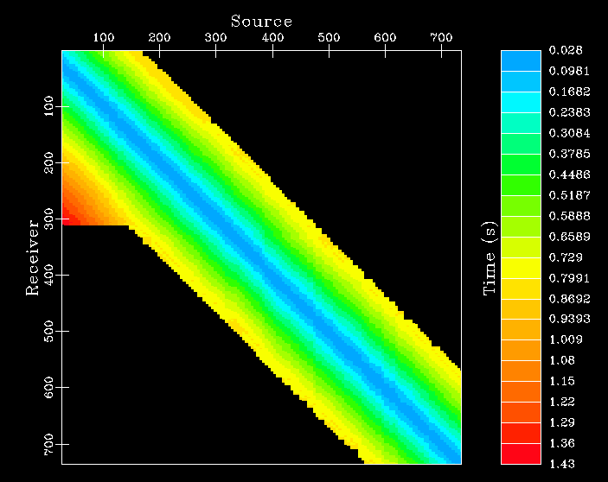Pick the 500 tick label on Receiver axis
The image size is (608, 482).
click(x=48, y=331)
